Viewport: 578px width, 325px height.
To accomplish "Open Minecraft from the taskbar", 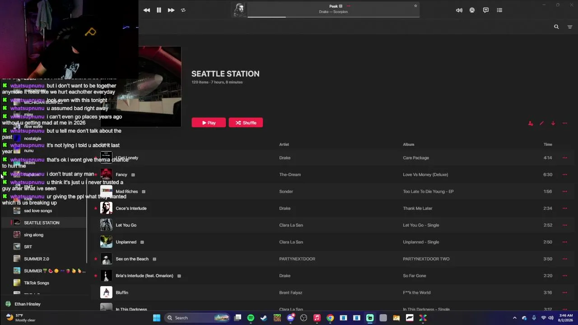I will click(277, 318).
